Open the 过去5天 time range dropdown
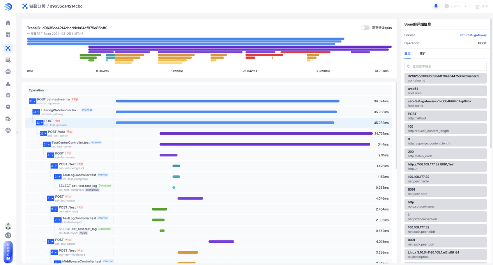Image resolution: width=493 pixels, height=265 pixels. pos(456,6)
